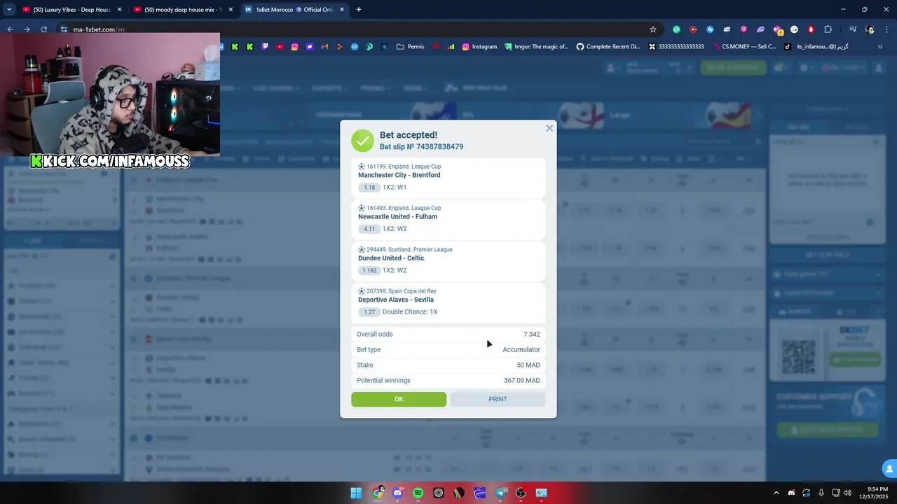The height and width of the screenshot is (504, 897).
Task: Open the Permis bookmarks folder
Action: pos(410,47)
